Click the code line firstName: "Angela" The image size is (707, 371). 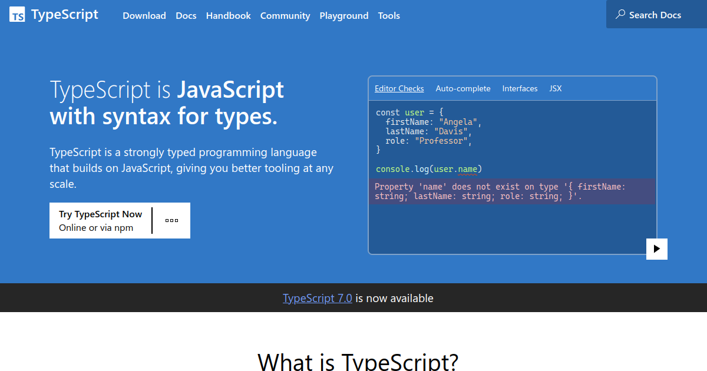point(434,122)
